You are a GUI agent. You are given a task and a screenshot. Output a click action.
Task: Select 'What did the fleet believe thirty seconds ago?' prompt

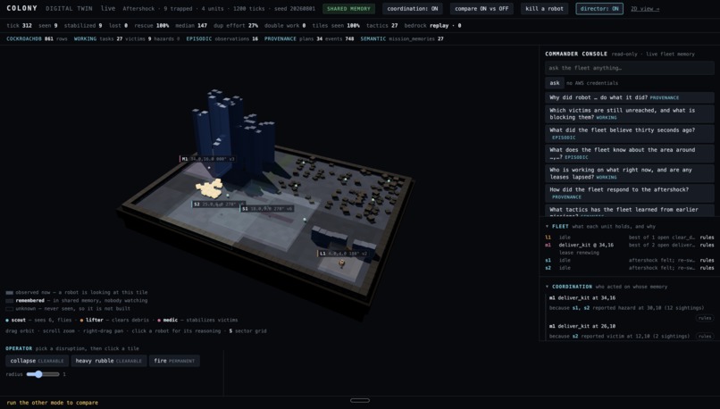[x=630, y=133]
